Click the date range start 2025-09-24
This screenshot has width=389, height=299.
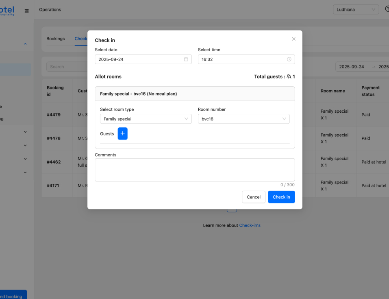pos(352,67)
